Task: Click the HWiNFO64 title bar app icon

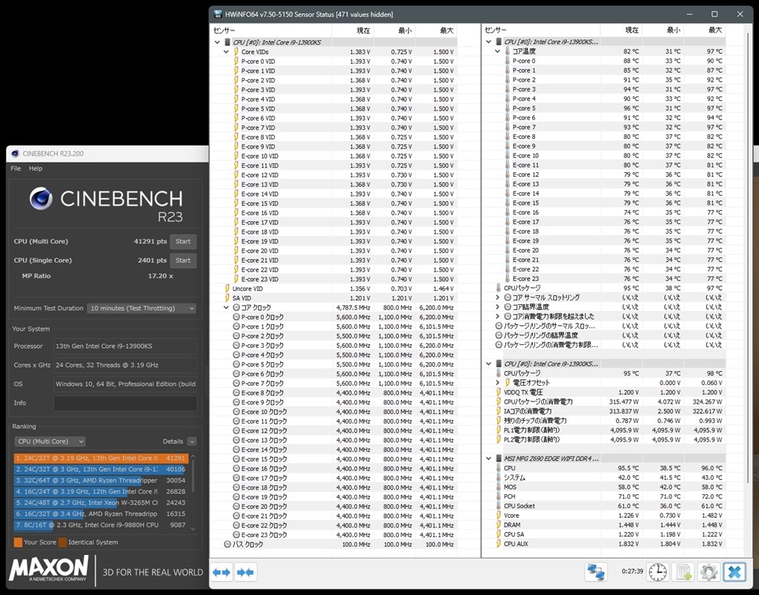Action: tap(219, 14)
